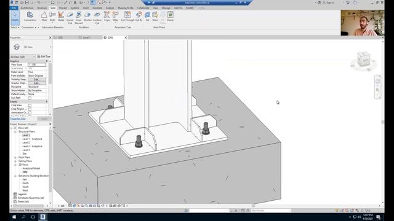
Task: Expand the Floor Plans tree node
Action: [15, 157]
